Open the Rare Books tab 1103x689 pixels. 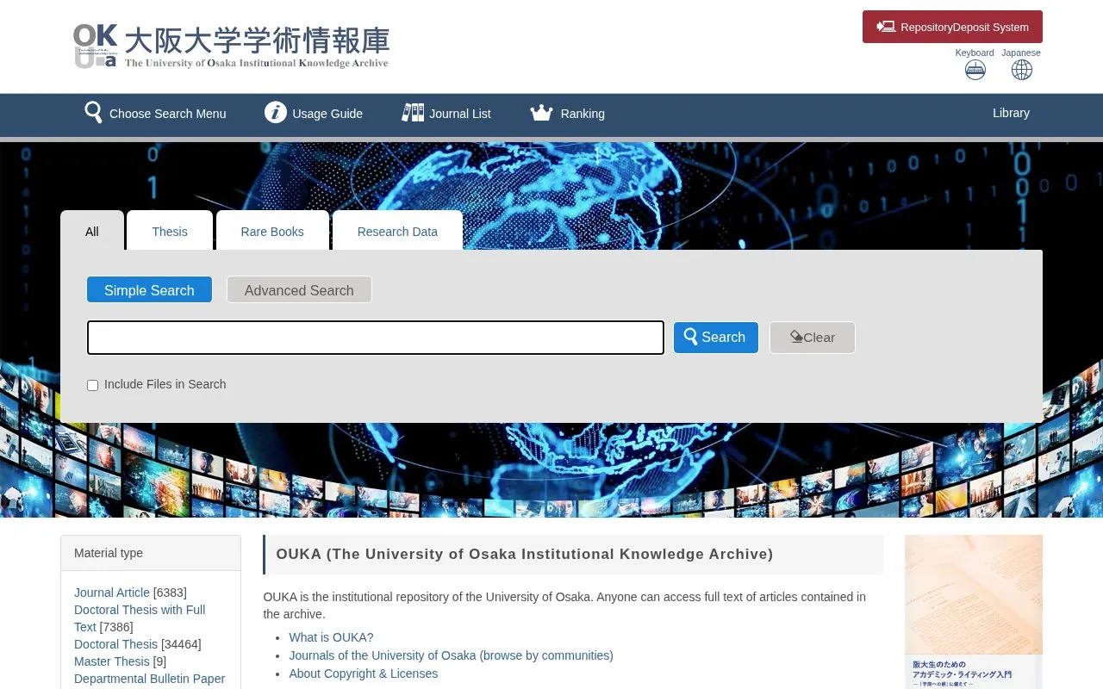click(x=272, y=231)
